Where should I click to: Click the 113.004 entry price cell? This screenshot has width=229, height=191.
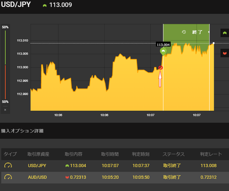pos(78,166)
